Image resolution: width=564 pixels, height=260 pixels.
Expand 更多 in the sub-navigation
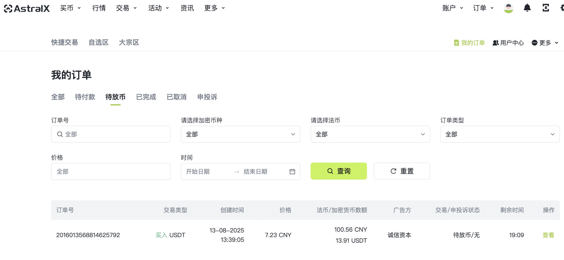point(545,43)
